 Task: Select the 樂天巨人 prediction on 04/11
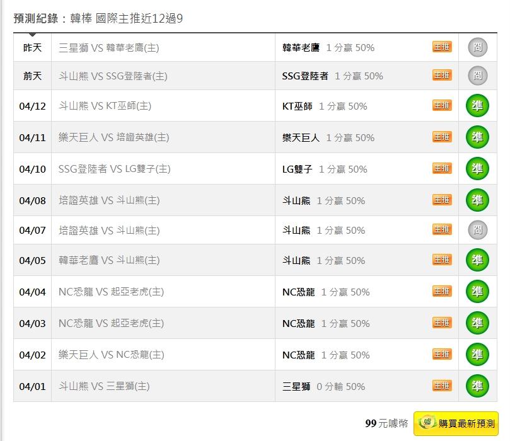[301, 138]
